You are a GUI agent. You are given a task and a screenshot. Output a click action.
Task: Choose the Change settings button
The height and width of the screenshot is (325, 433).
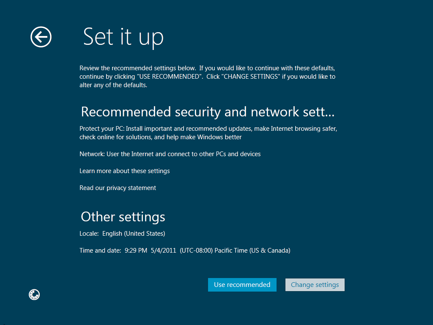315,285
